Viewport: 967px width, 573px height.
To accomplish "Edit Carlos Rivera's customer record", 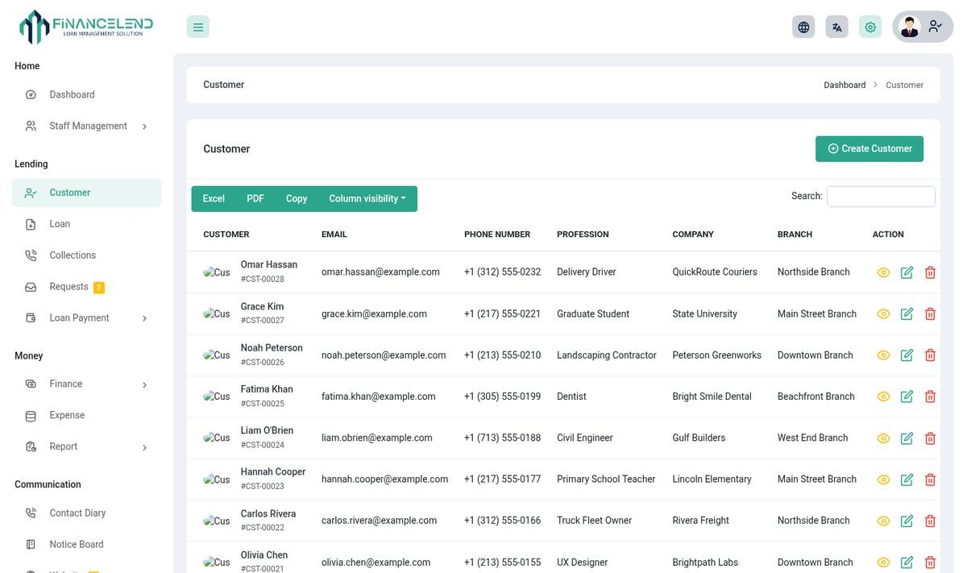I will point(907,521).
